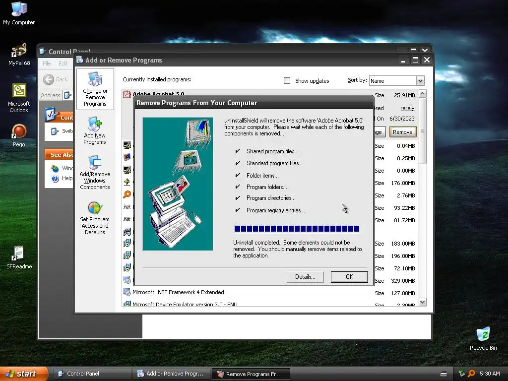The image size is (508, 381).
Task: Open the Edit menu in Control Panel
Action: pyautogui.click(x=63, y=63)
